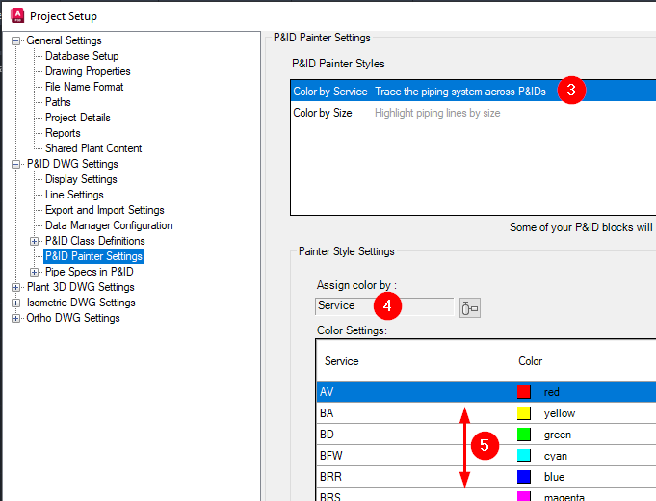The image size is (656, 501).
Task: Expand the Pipe Specs in P&ID node
Action: point(35,272)
